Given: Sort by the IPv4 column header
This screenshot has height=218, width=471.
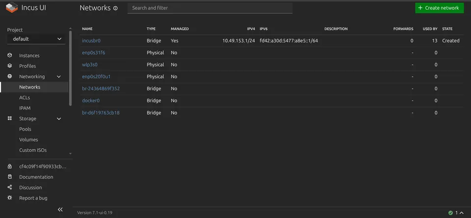Looking at the screenshot, I should click(251, 29).
